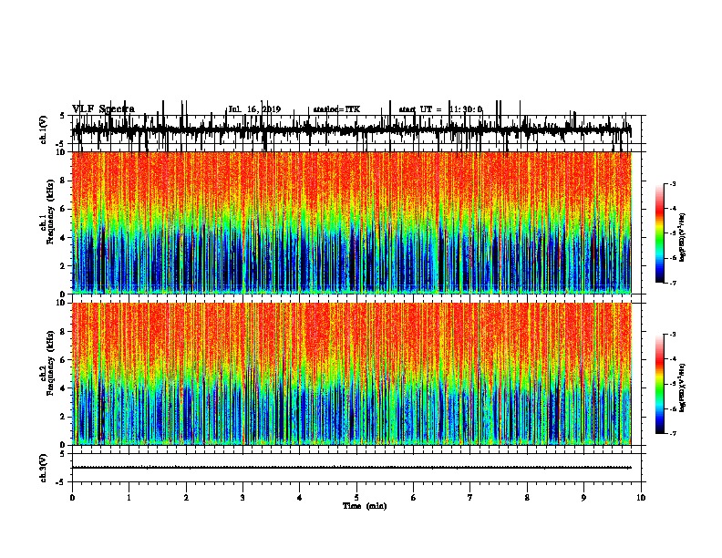722x558 pixels.
Task: Click the "VLF Spectra" plot title
Action: click(103, 109)
